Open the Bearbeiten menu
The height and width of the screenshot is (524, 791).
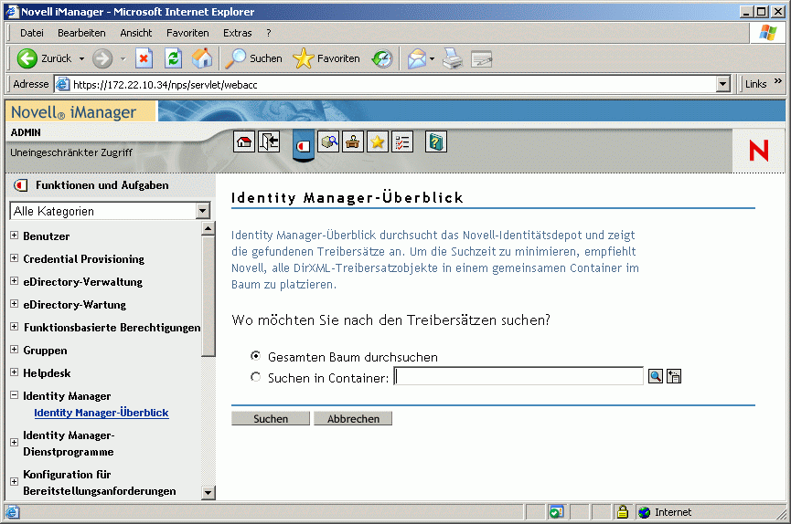tap(81, 33)
